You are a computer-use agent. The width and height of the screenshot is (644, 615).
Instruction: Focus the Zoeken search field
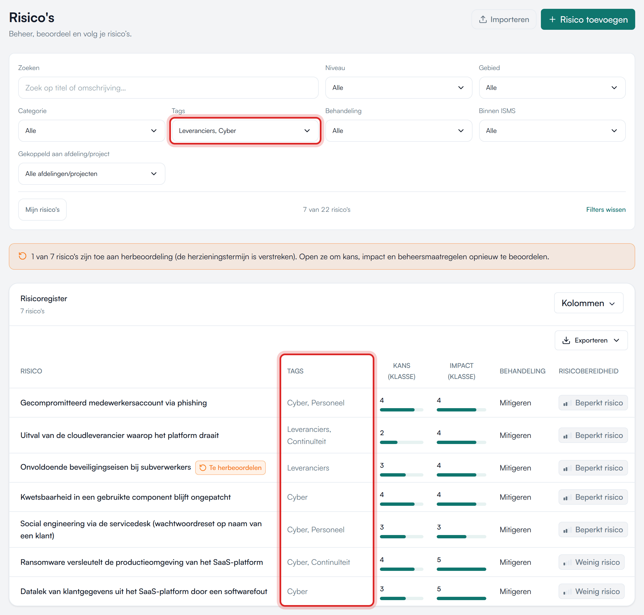(x=168, y=87)
